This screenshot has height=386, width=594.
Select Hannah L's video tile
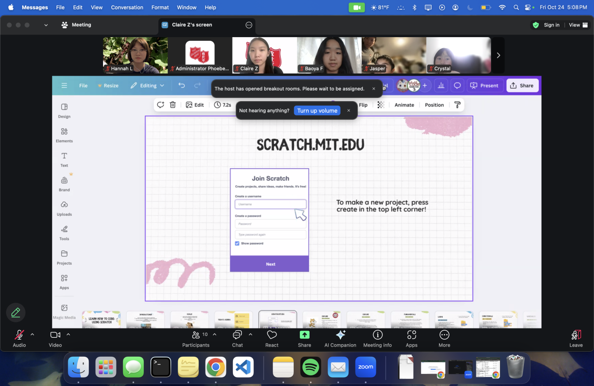pyautogui.click(x=136, y=55)
